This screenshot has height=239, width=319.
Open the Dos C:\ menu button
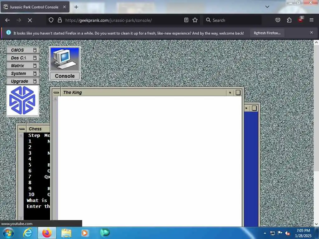(x=23, y=58)
